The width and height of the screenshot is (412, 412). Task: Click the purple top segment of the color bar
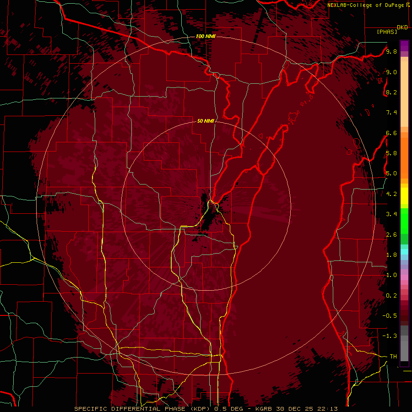pyautogui.click(x=404, y=46)
